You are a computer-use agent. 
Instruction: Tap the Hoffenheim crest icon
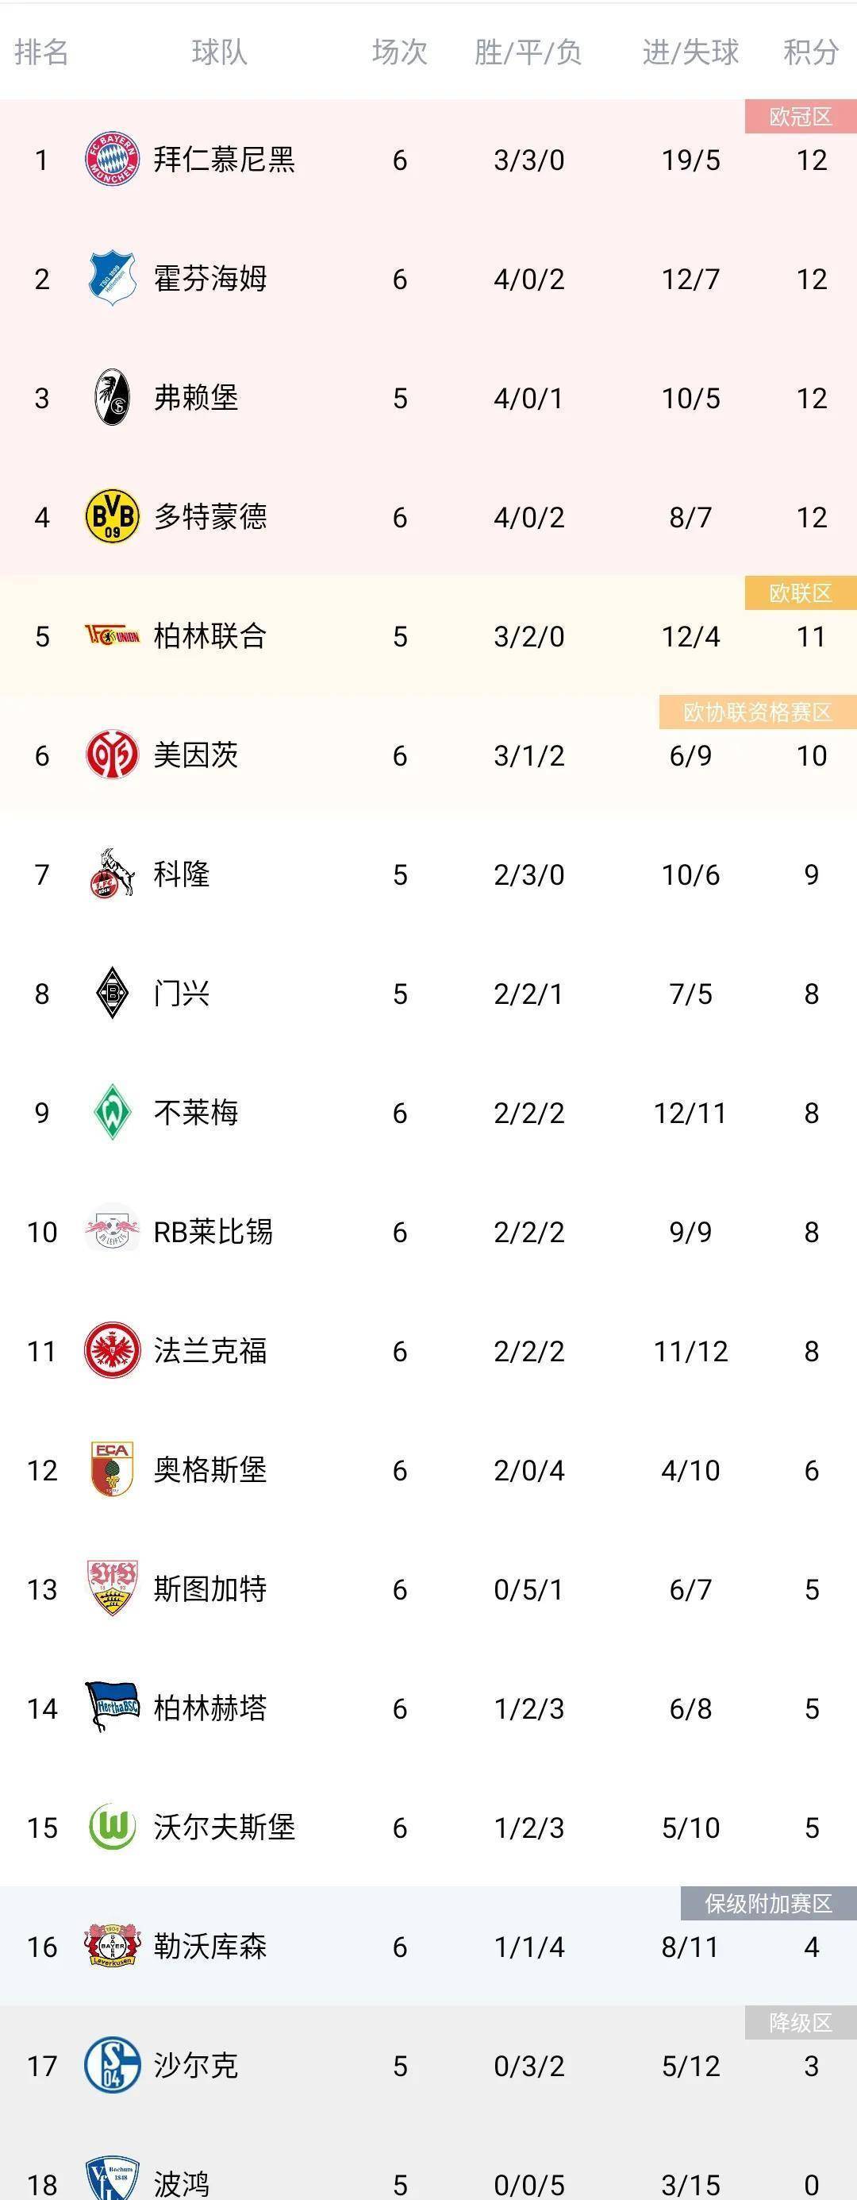coord(112,279)
